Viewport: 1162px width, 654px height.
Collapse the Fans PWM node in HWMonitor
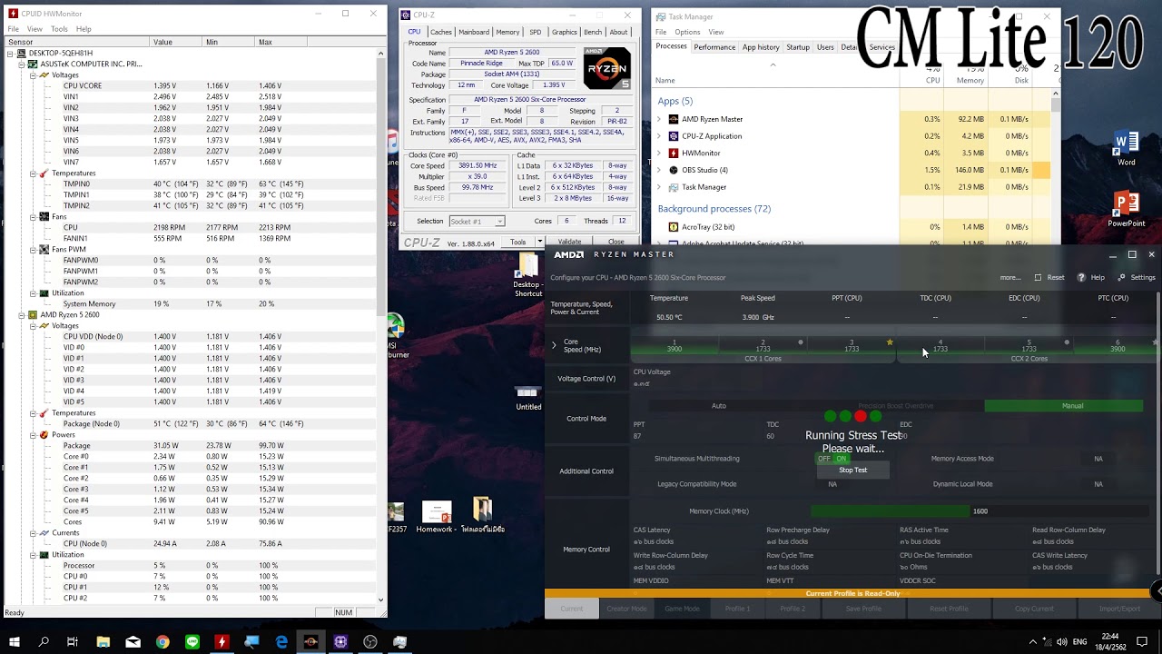[33, 250]
